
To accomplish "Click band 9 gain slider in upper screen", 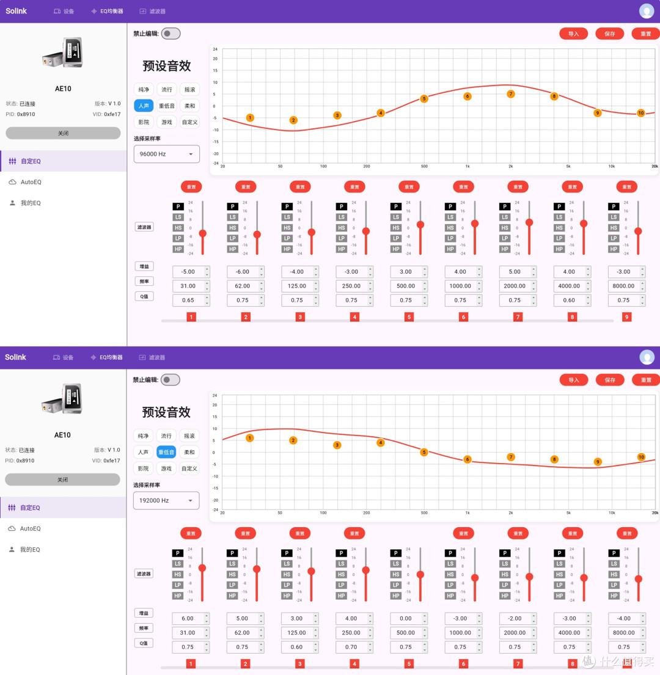I will (x=638, y=228).
